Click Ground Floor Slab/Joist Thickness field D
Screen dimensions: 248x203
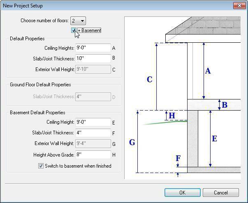(93, 97)
